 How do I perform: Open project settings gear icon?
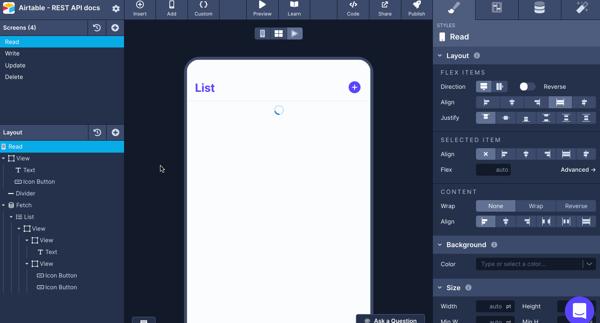116,8
